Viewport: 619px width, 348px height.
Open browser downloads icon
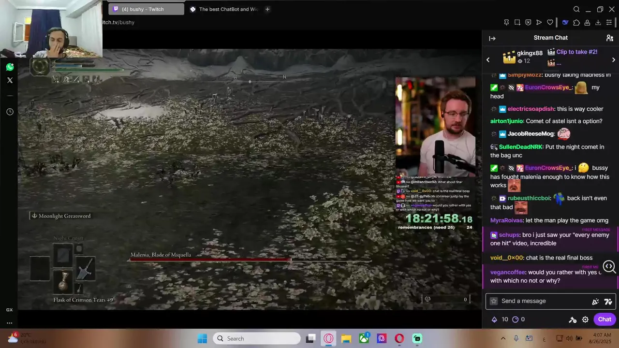pos(598,22)
